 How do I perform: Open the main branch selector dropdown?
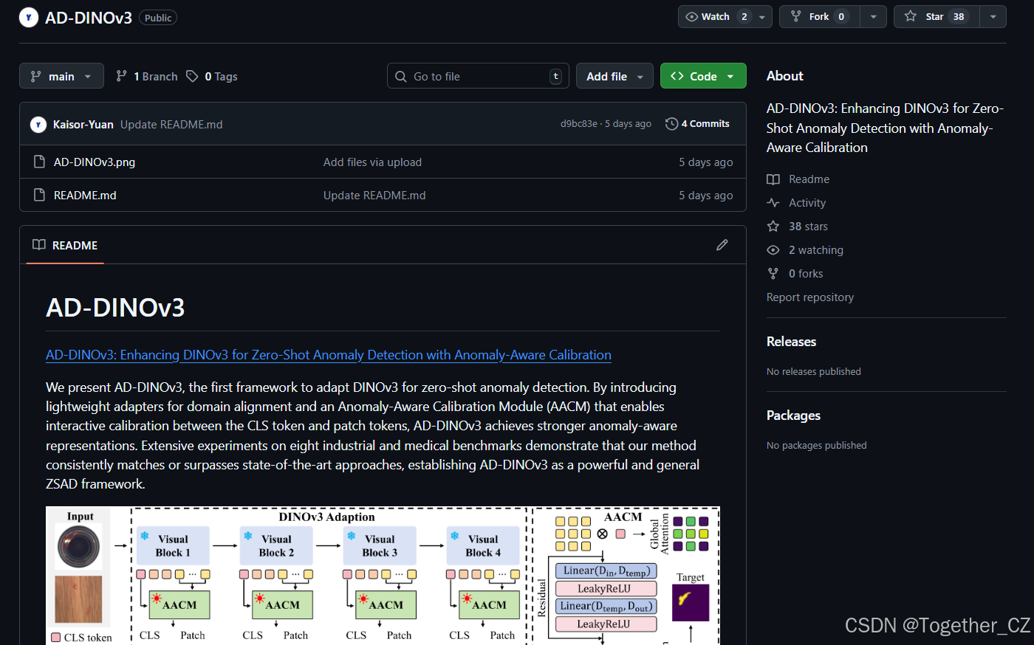(x=61, y=75)
